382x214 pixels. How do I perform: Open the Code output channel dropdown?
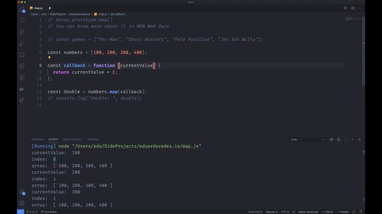(x=308, y=140)
